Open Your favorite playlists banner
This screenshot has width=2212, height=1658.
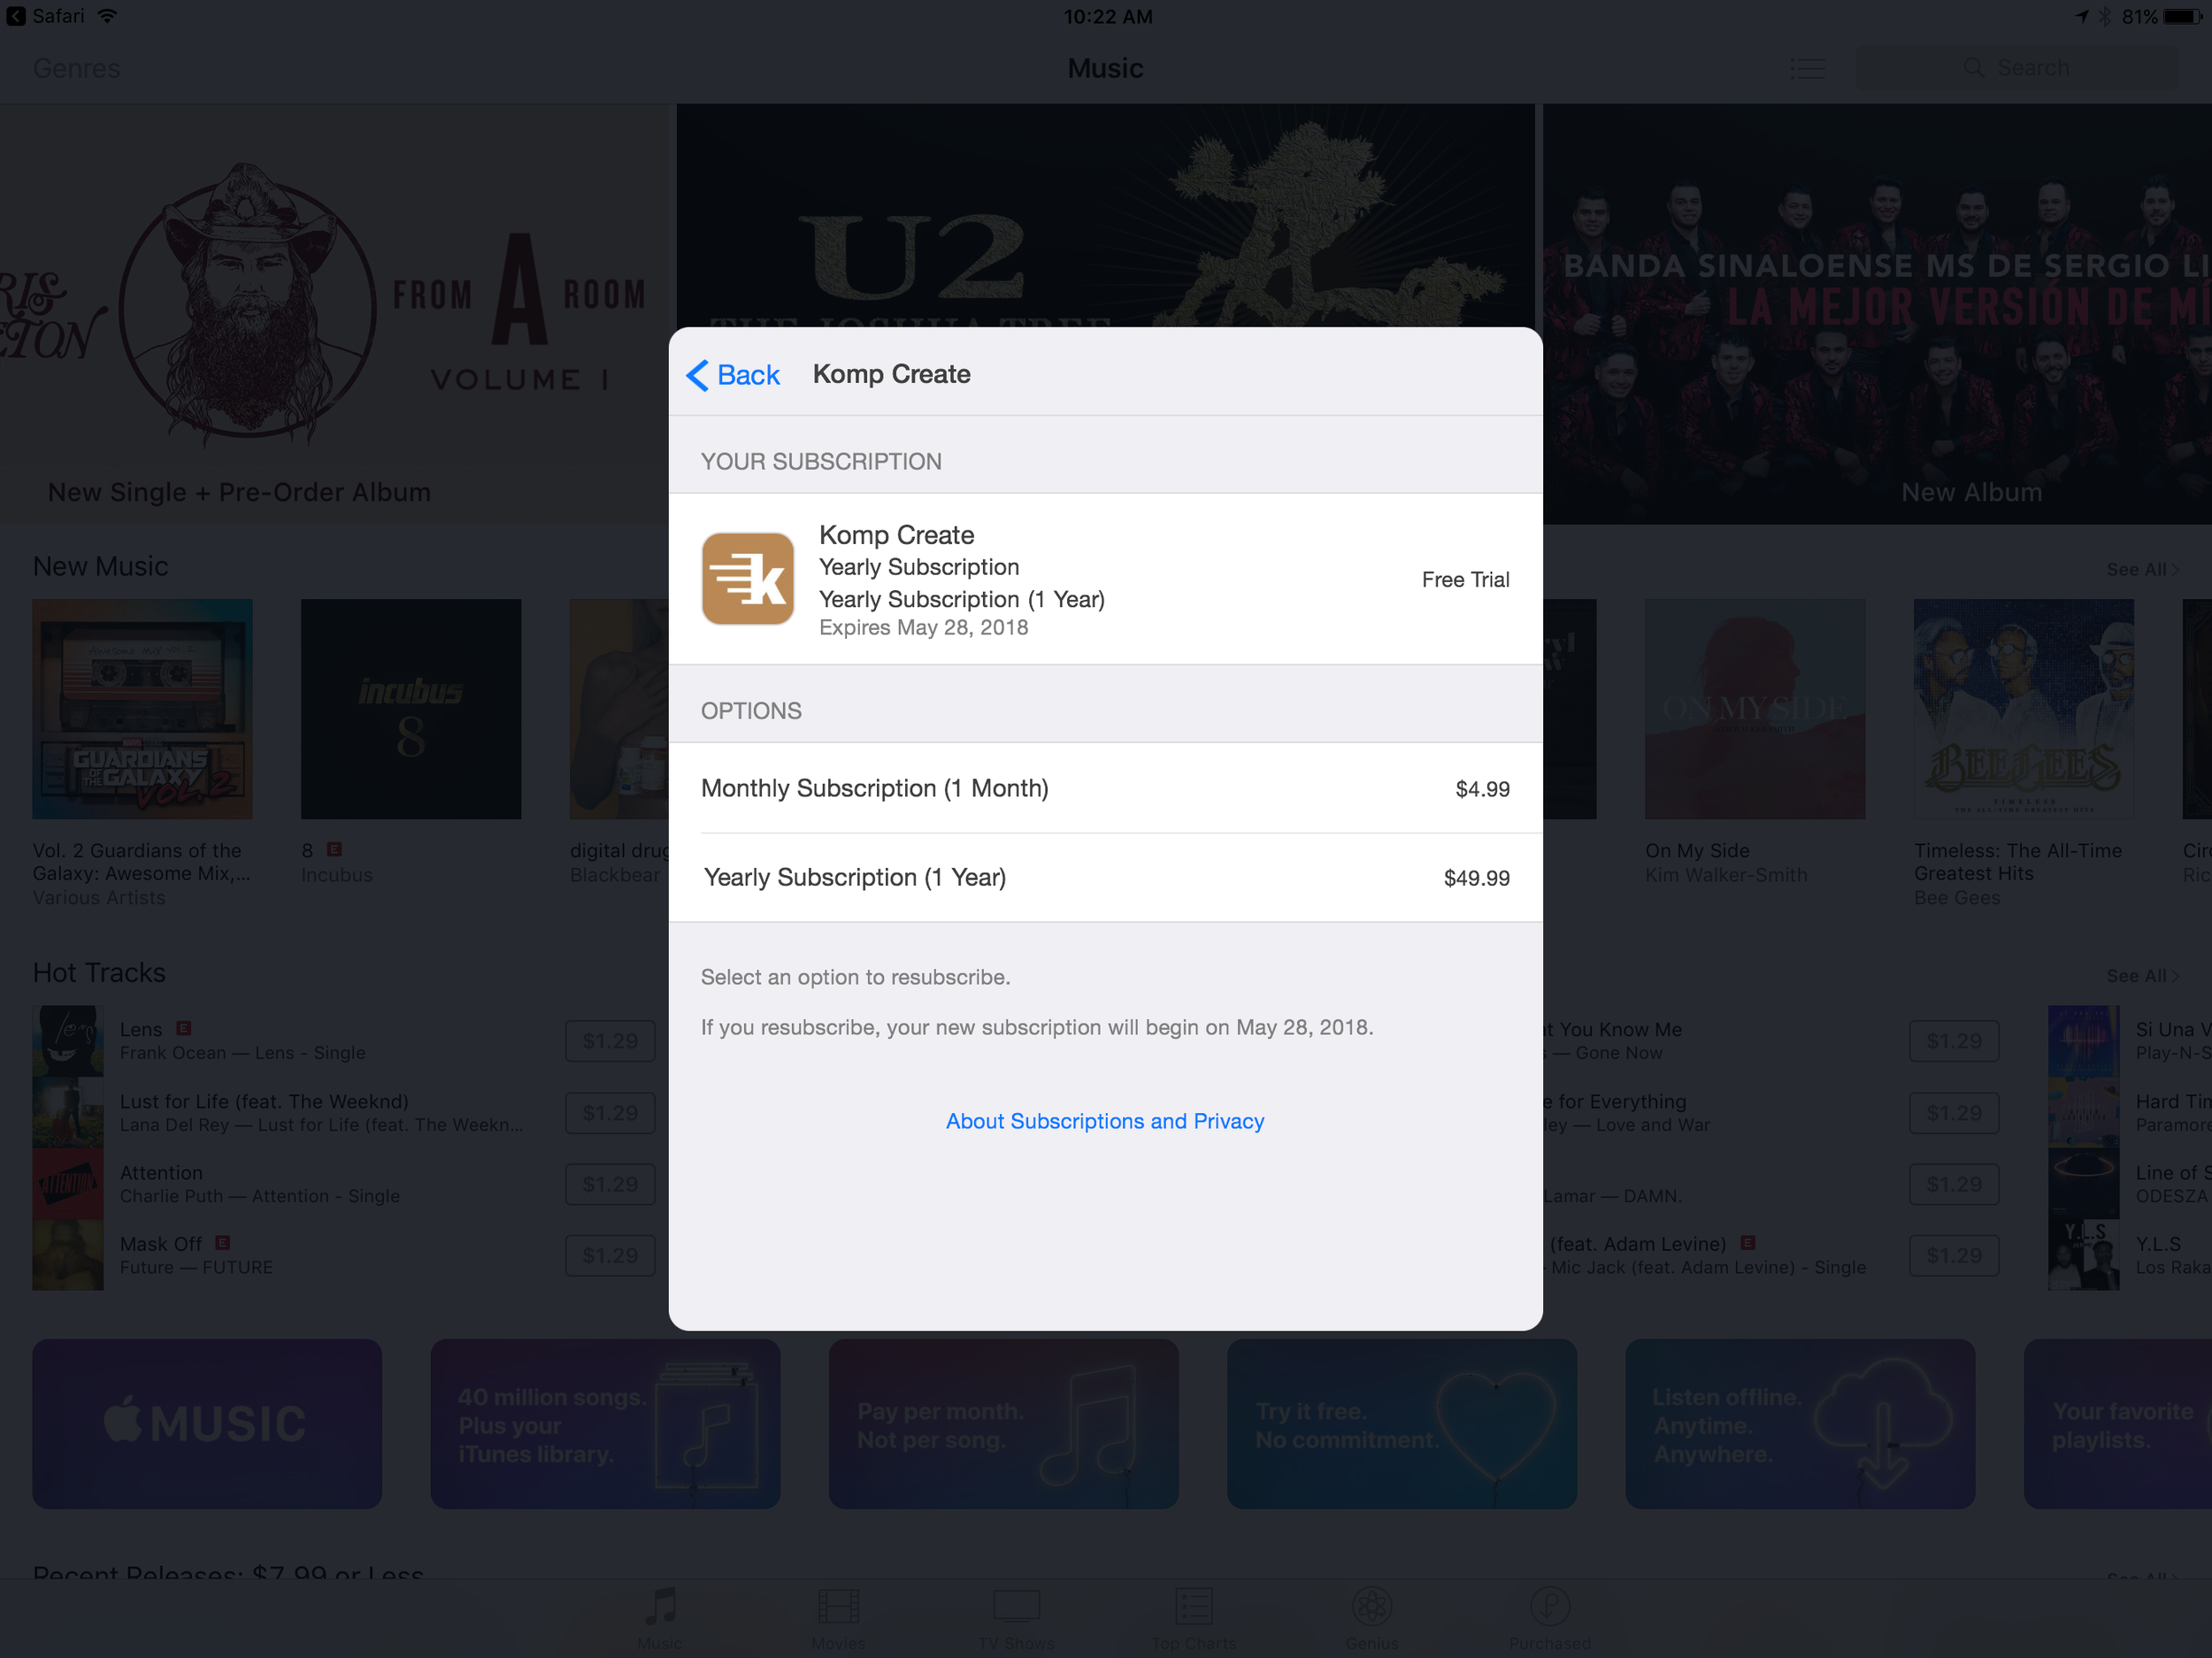click(2118, 1424)
